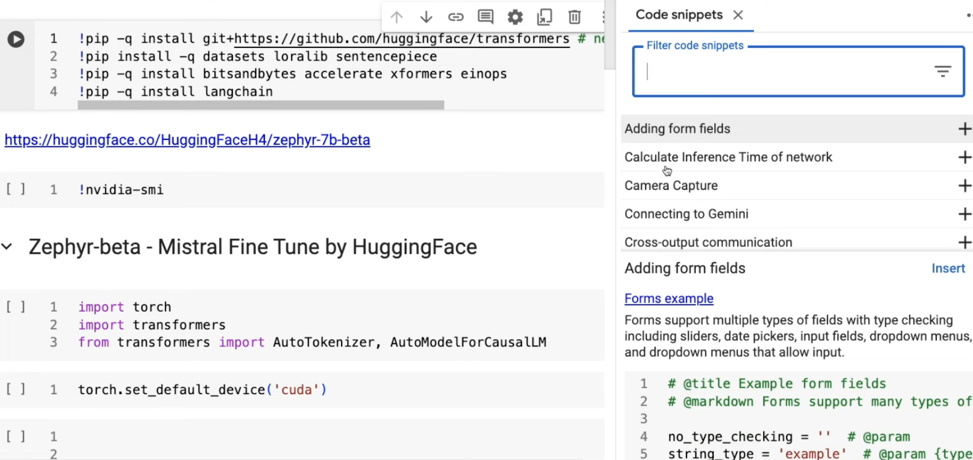This screenshot has height=460, width=973.
Task: Click plus icon for Camera Capture
Action: pyautogui.click(x=964, y=186)
